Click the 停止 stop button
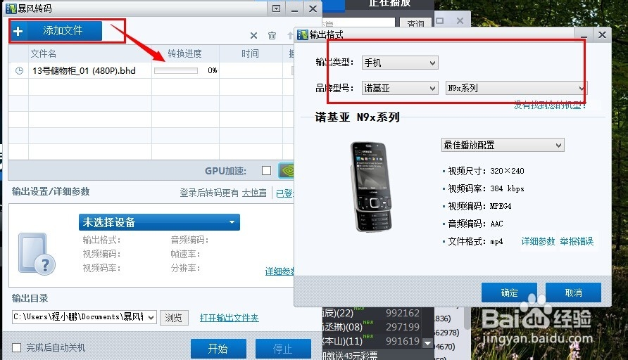Viewport: 628px width, 360px height. pos(283,349)
